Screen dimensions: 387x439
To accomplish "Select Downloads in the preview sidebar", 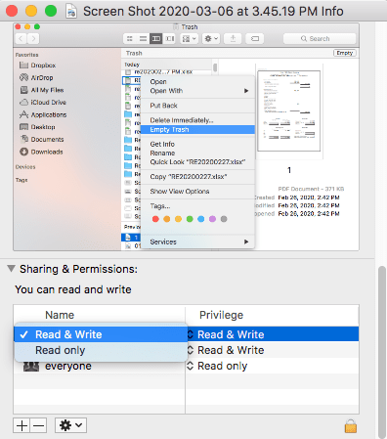I will pyautogui.click(x=41, y=152).
